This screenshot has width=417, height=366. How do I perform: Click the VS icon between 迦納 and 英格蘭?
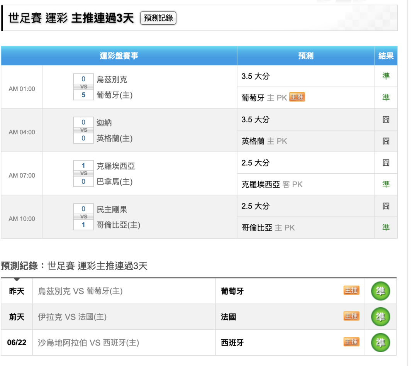point(83,130)
